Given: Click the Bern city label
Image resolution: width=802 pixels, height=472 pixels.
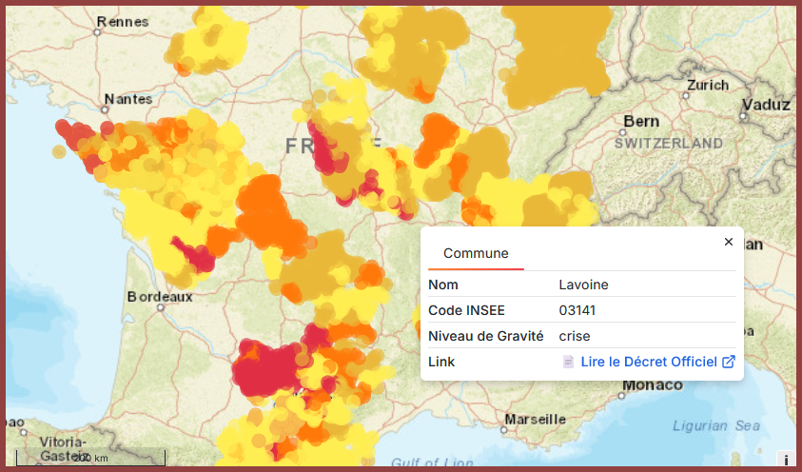Looking at the screenshot, I should (641, 122).
